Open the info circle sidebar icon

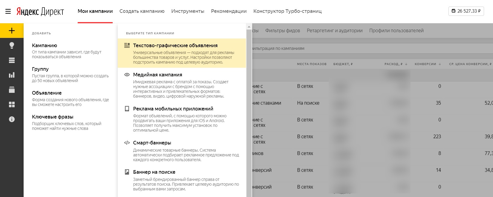tap(12, 119)
